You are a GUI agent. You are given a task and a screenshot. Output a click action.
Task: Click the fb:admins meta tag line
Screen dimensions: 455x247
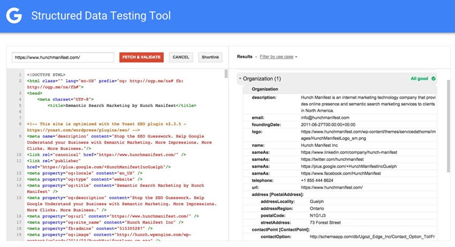pos(90,228)
